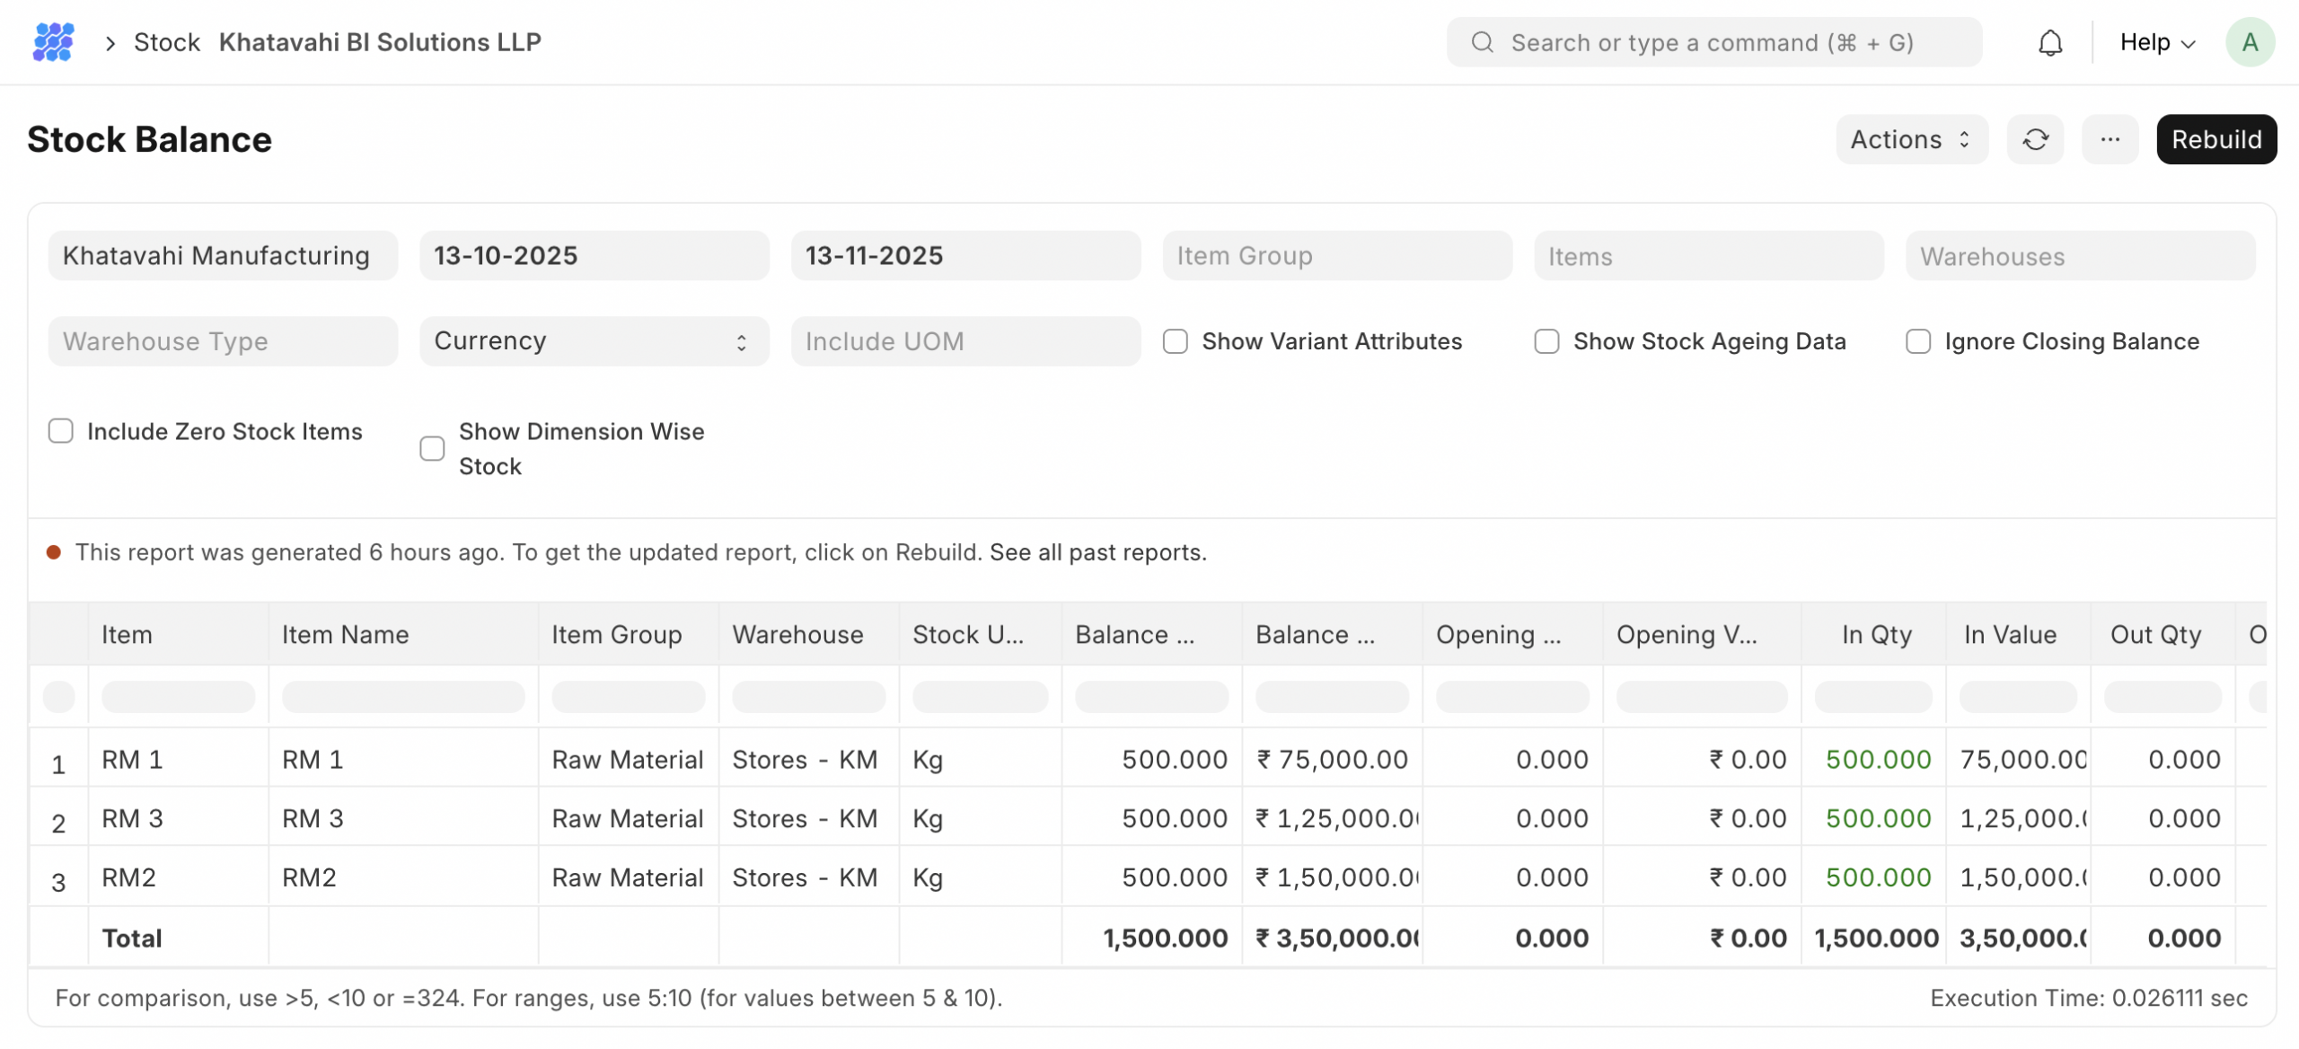2299x1049 pixels.
Task: Click the search magnifier icon
Action: (x=1482, y=42)
